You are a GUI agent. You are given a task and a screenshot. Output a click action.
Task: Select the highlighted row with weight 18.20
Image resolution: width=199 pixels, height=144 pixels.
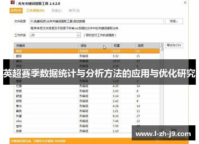(87, 51)
